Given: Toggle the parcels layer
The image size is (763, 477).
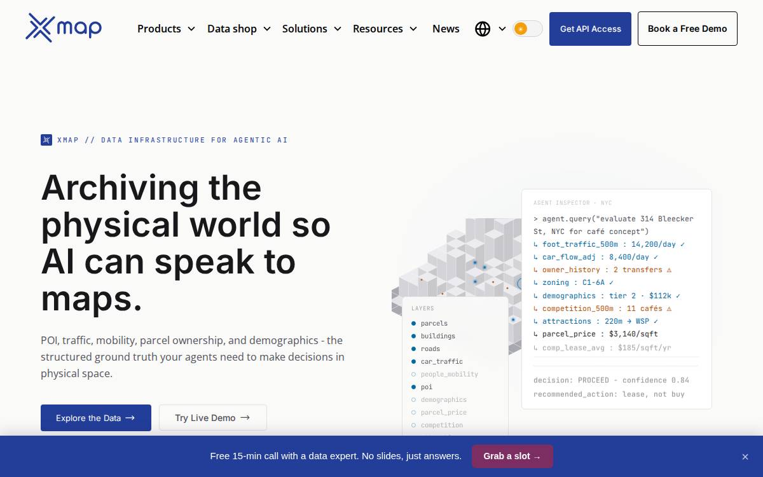Looking at the screenshot, I should pos(430,323).
